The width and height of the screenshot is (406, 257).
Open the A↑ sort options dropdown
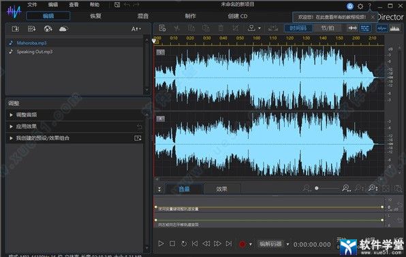point(136,29)
